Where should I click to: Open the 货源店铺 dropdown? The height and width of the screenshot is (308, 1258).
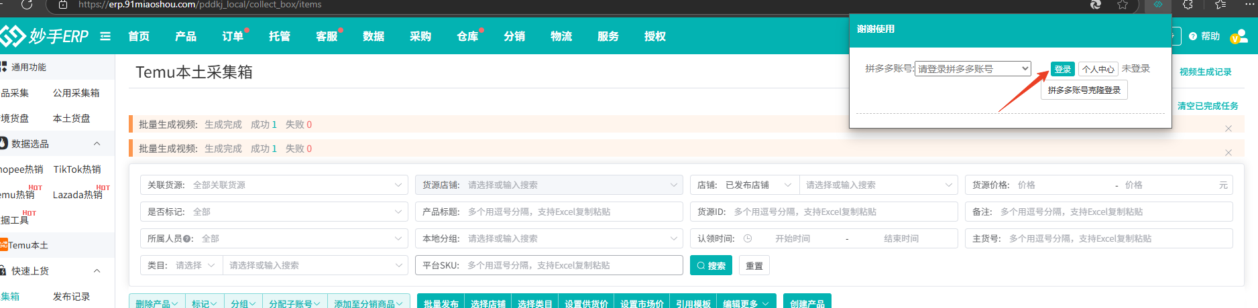549,185
